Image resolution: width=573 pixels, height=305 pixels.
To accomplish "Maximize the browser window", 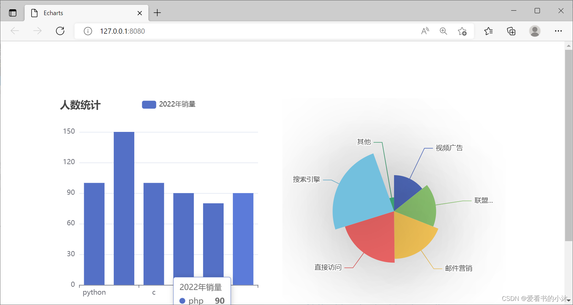I will point(537,11).
